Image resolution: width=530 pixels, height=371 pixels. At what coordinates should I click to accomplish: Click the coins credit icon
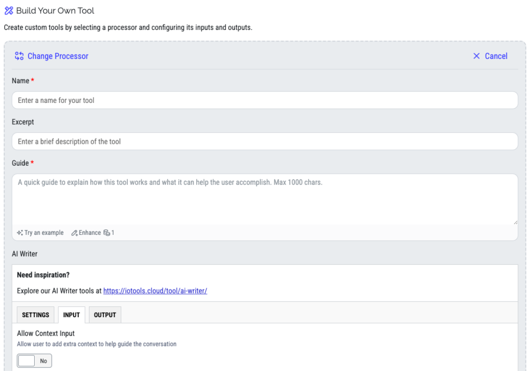tap(107, 233)
